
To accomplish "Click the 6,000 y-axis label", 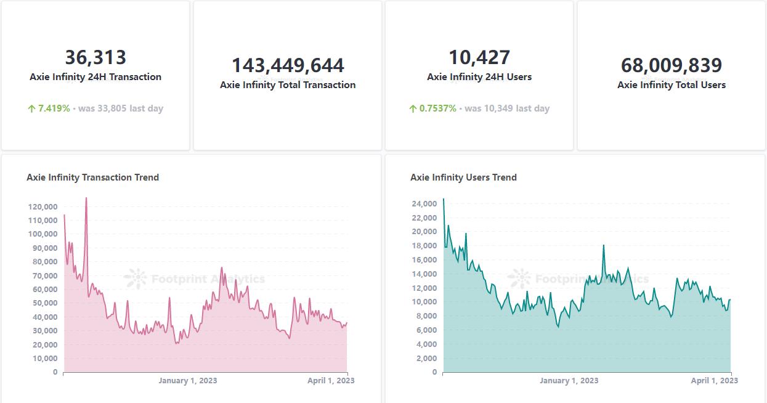I will pyautogui.click(x=426, y=330).
